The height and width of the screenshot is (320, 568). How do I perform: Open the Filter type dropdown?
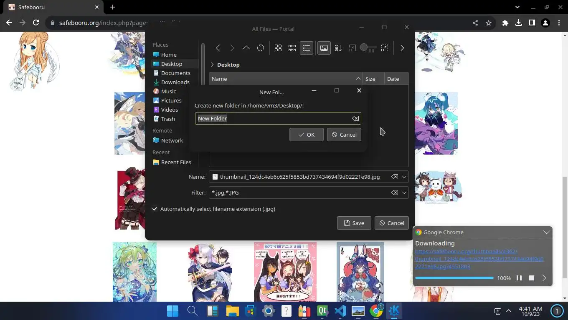pyautogui.click(x=404, y=192)
